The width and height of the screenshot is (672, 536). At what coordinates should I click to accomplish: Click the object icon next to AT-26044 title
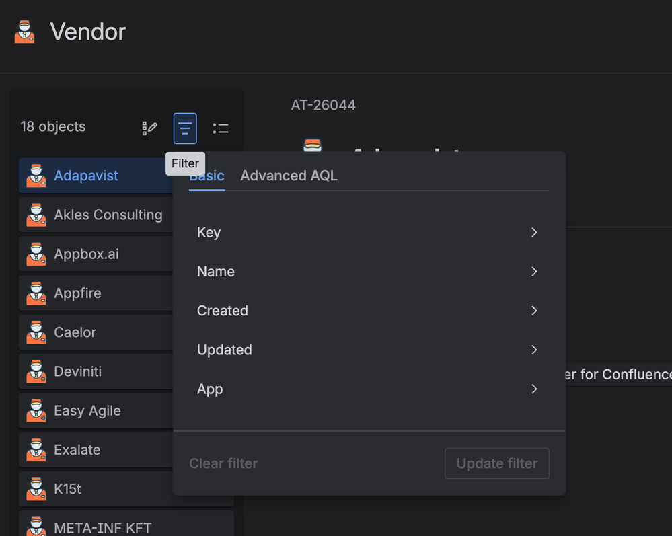(x=312, y=146)
